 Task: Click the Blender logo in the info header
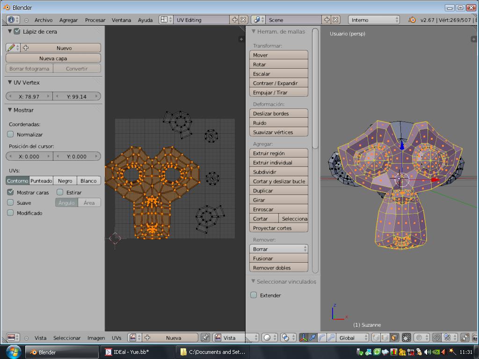412,20
